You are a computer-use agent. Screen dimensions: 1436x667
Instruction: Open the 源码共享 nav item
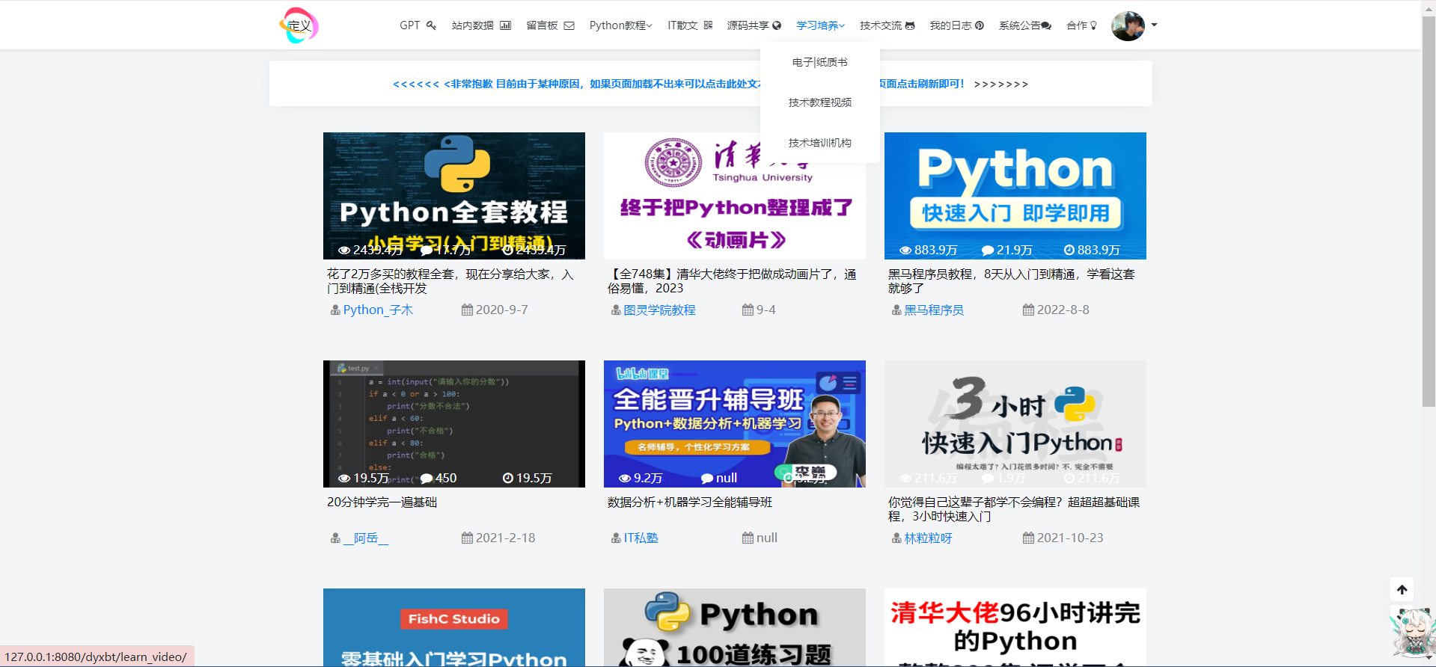(754, 25)
